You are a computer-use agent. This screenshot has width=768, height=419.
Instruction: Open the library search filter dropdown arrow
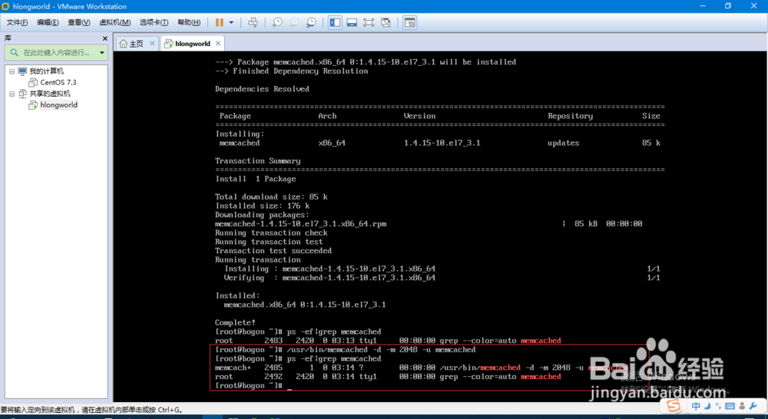pos(102,52)
